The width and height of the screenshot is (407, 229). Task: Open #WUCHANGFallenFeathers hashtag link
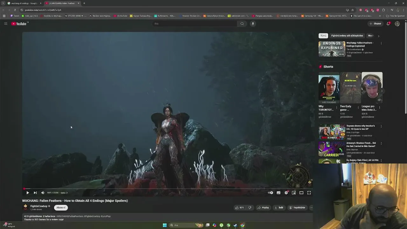70,216
